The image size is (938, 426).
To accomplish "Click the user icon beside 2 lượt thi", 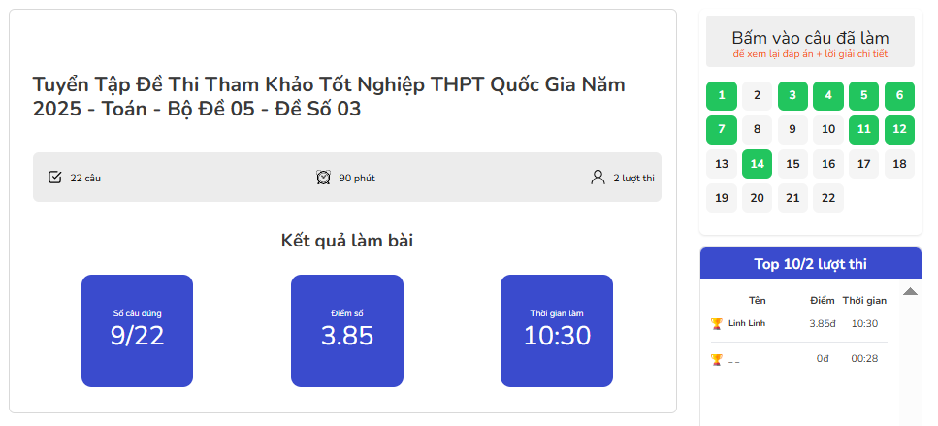I will (598, 178).
